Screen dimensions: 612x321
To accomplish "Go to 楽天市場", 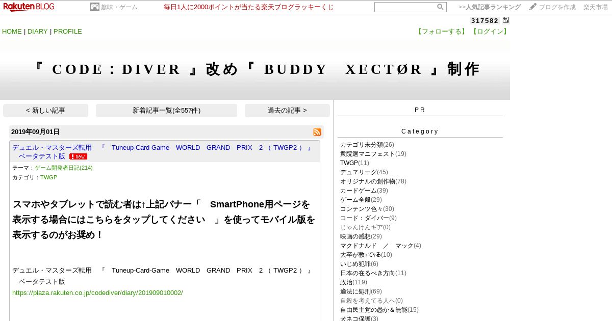I will pyautogui.click(x=596, y=7).
